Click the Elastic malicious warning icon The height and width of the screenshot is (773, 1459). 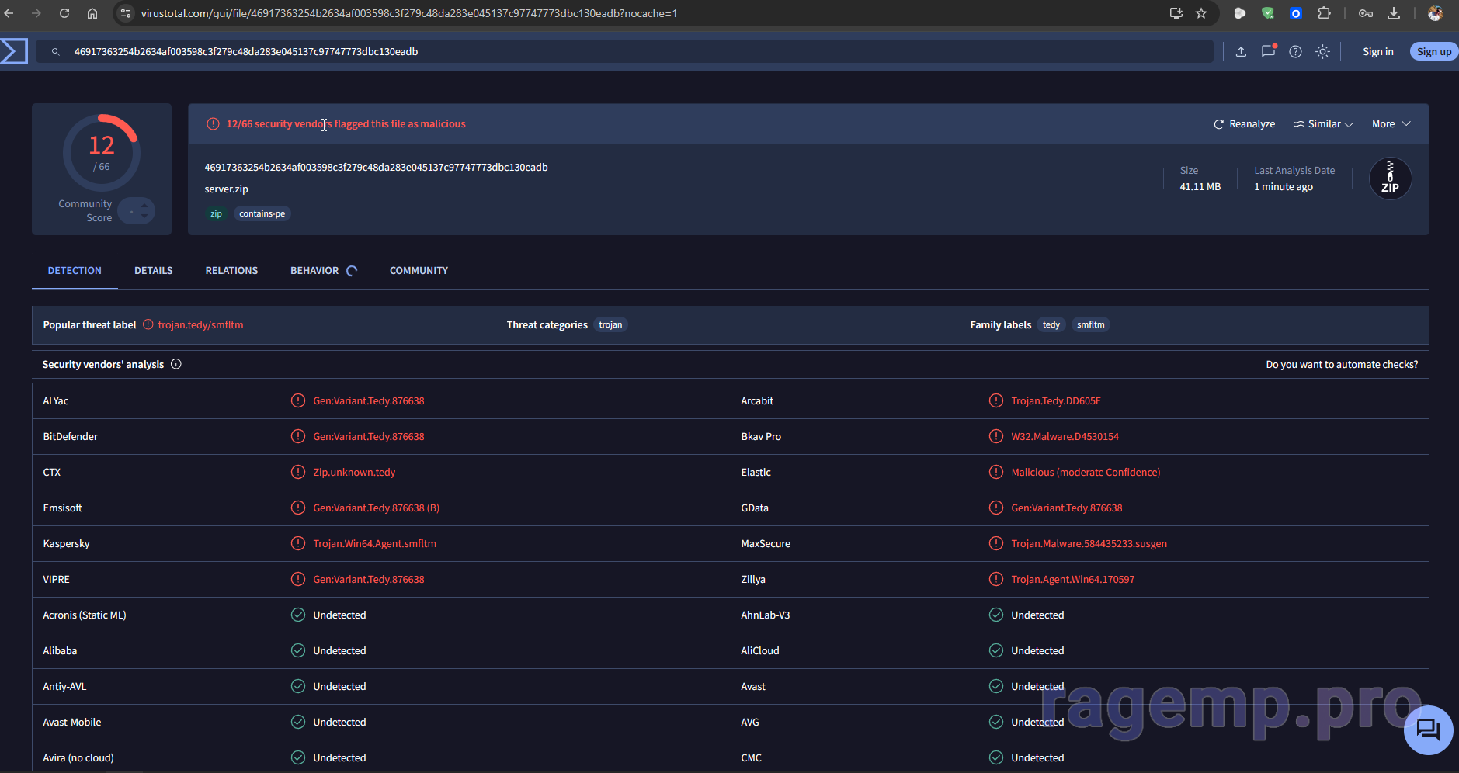pyautogui.click(x=996, y=472)
